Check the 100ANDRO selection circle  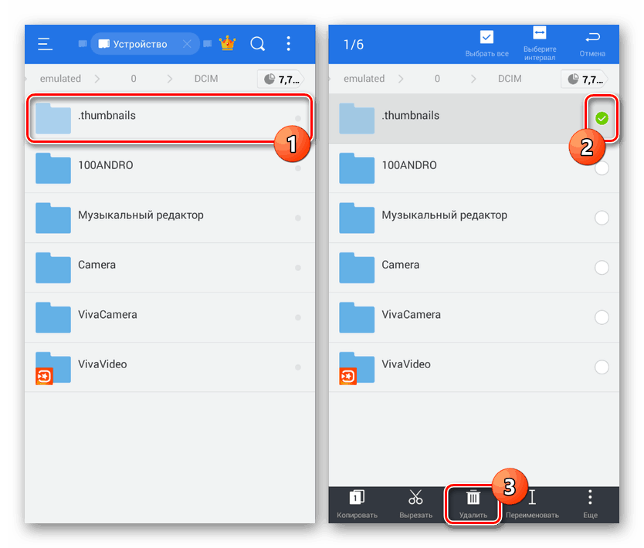pos(602,168)
